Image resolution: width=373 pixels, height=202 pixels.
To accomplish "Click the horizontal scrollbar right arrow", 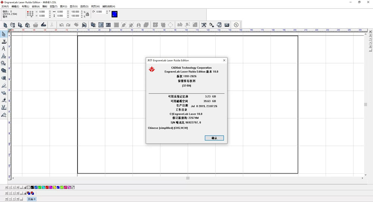I will (362, 178).
